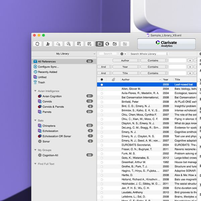201x201 pixels.
Task: Toggle read status of Funk, M. S. reference
Action: (x=102, y=154)
